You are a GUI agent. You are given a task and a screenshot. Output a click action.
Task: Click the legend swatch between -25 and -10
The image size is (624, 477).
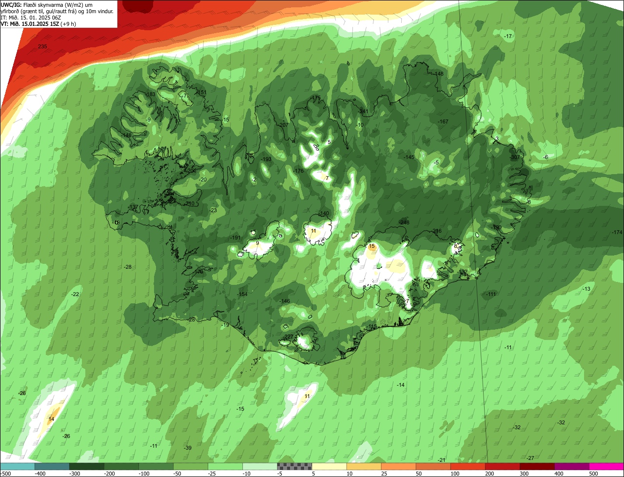click(225, 466)
